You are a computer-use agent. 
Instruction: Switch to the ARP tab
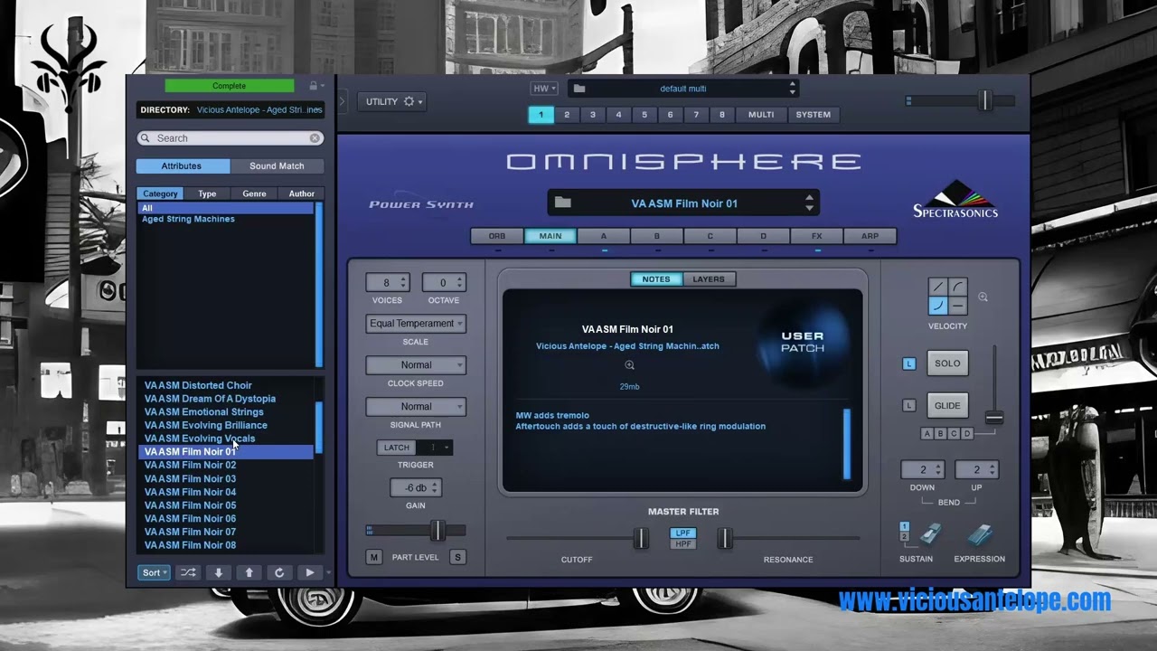[x=870, y=236]
